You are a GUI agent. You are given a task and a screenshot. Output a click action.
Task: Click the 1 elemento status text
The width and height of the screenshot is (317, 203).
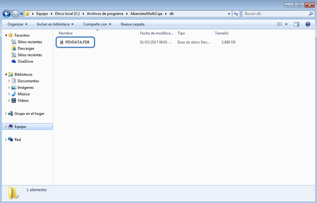[x=36, y=190]
